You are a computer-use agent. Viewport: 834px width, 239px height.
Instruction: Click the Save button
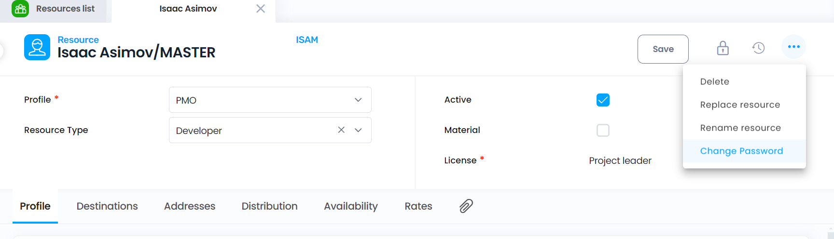[x=663, y=49]
